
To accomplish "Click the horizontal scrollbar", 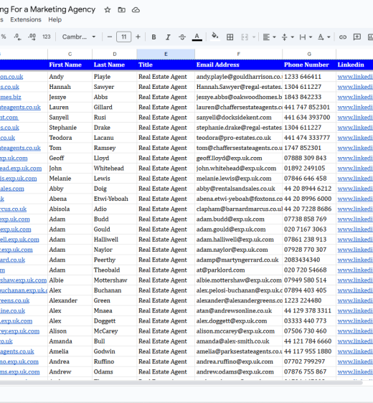I will click(181, 383).
